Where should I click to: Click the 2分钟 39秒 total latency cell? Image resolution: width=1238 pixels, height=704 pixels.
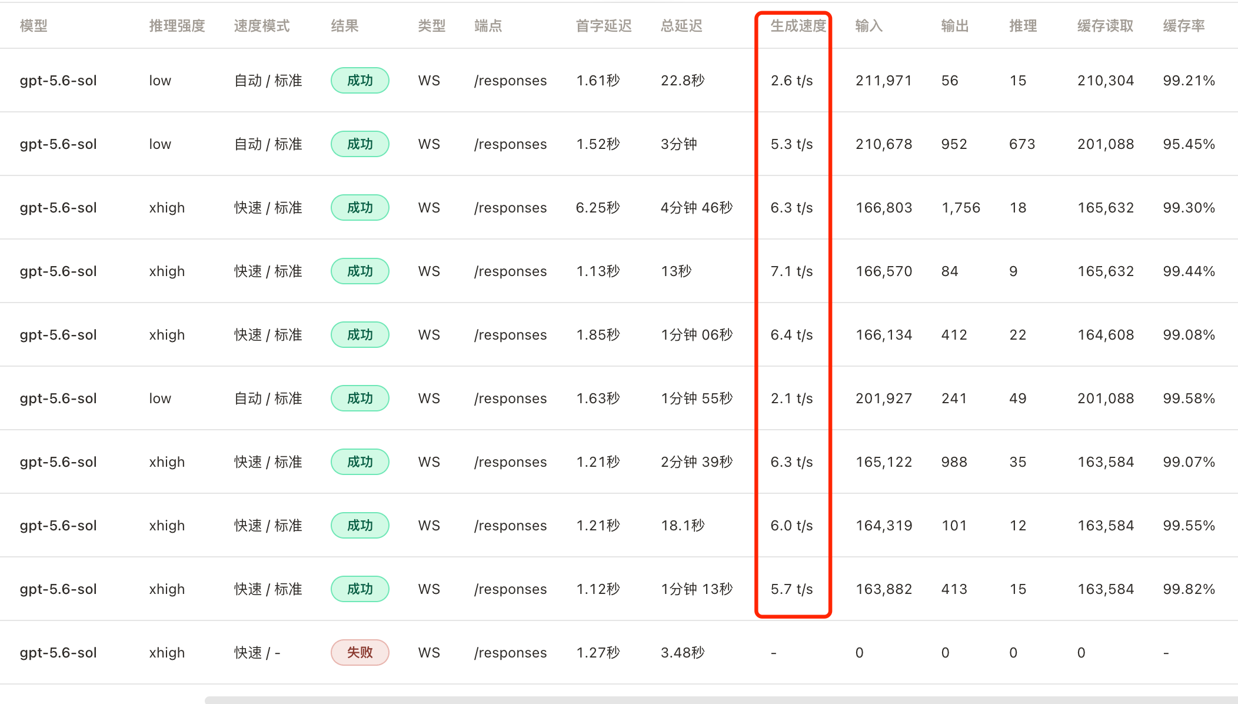[x=697, y=462]
